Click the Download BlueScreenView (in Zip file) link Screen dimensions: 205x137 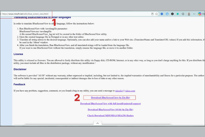click(110, 97)
